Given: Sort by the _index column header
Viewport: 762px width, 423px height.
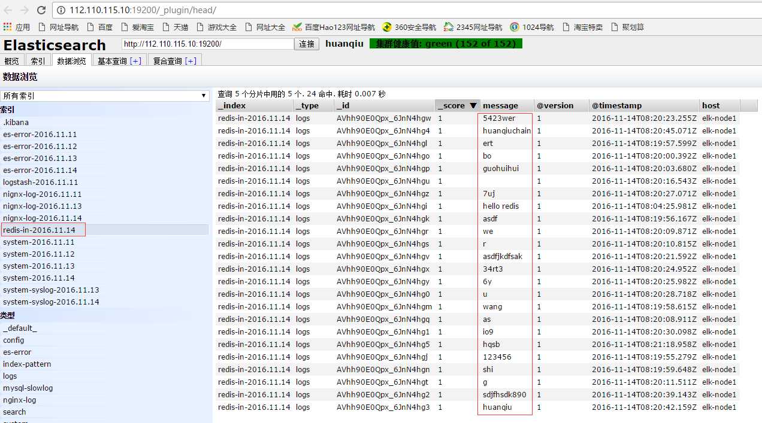Looking at the screenshot, I should 255,105.
